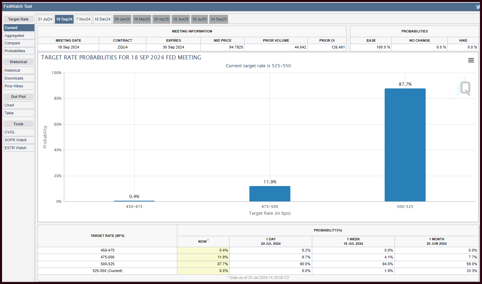
Task: Go to the Downloads section
Action: (19, 79)
